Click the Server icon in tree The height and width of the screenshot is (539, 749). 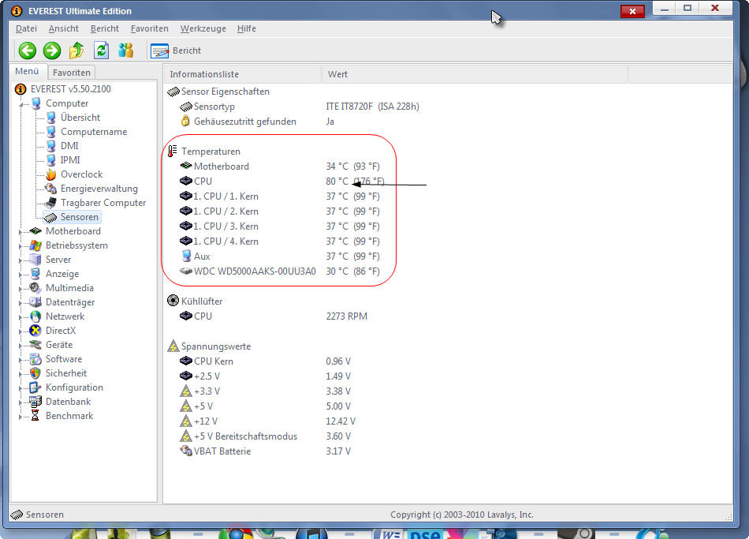pyautogui.click(x=35, y=259)
